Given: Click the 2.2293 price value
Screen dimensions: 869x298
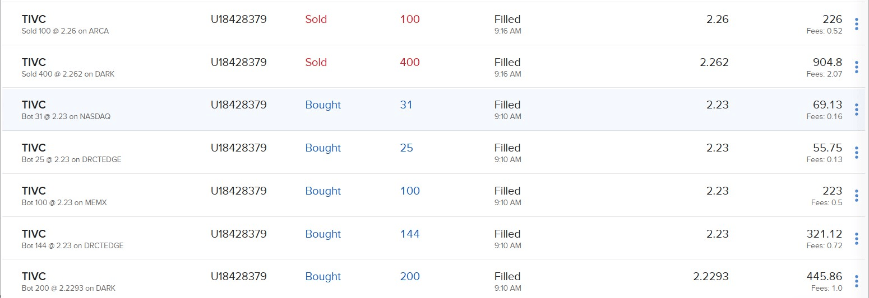Looking at the screenshot, I should coord(711,277).
